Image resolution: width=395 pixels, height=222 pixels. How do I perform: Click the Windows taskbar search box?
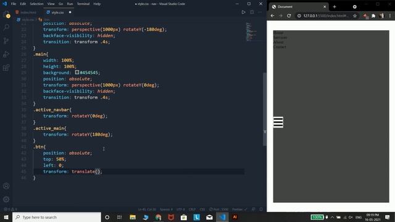(57, 217)
